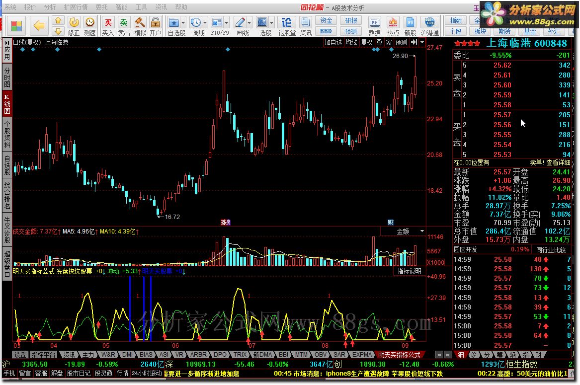Go back with the yellow left arrow
The width and height of the screenshot is (580, 385).
coord(39,26)
